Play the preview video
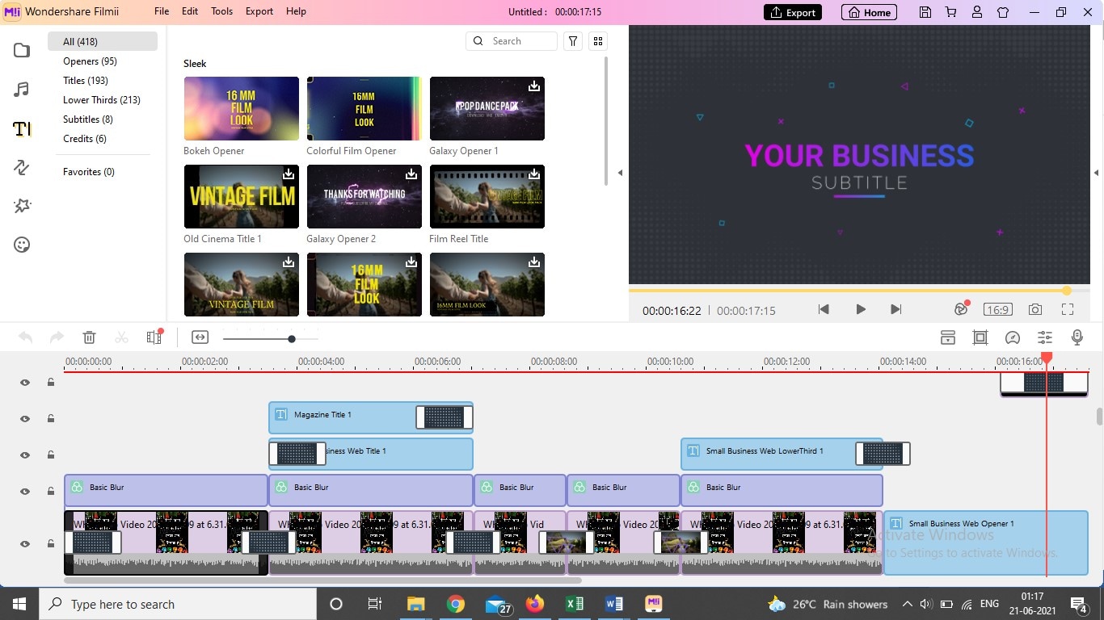Image resolution: width=1104 pixels, height=620 pixels. pos(860,309)
